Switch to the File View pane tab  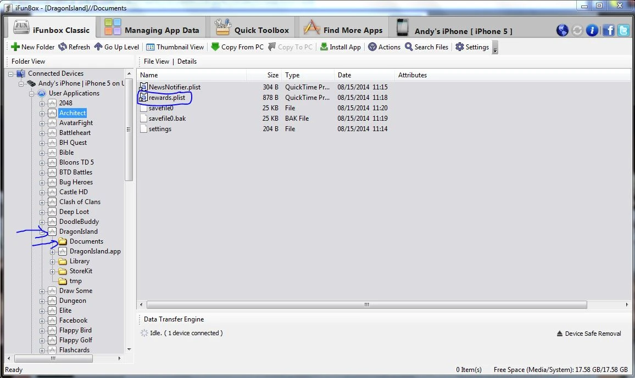(x=157, y=61)
